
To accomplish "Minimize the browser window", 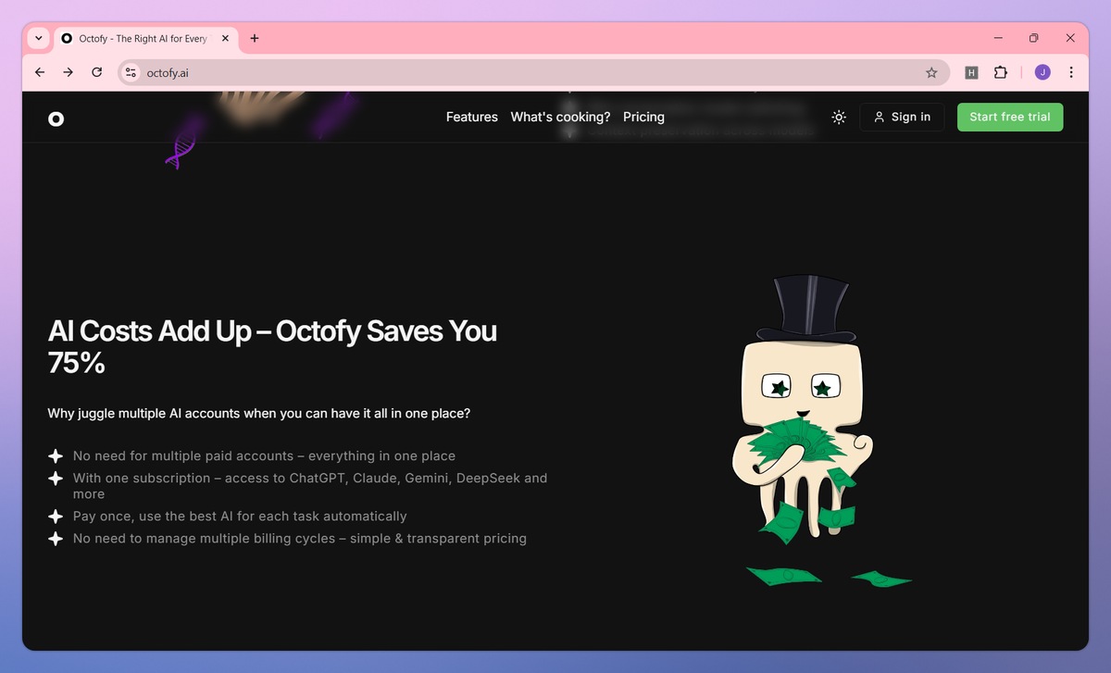I will [999, 38].
